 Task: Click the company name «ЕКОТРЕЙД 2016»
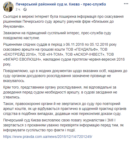click(20, 54)
